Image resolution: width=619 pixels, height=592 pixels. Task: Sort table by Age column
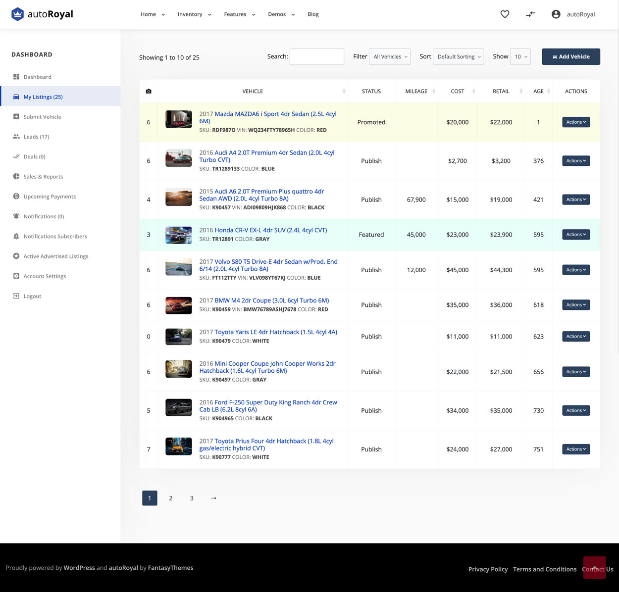coord(549,91)
